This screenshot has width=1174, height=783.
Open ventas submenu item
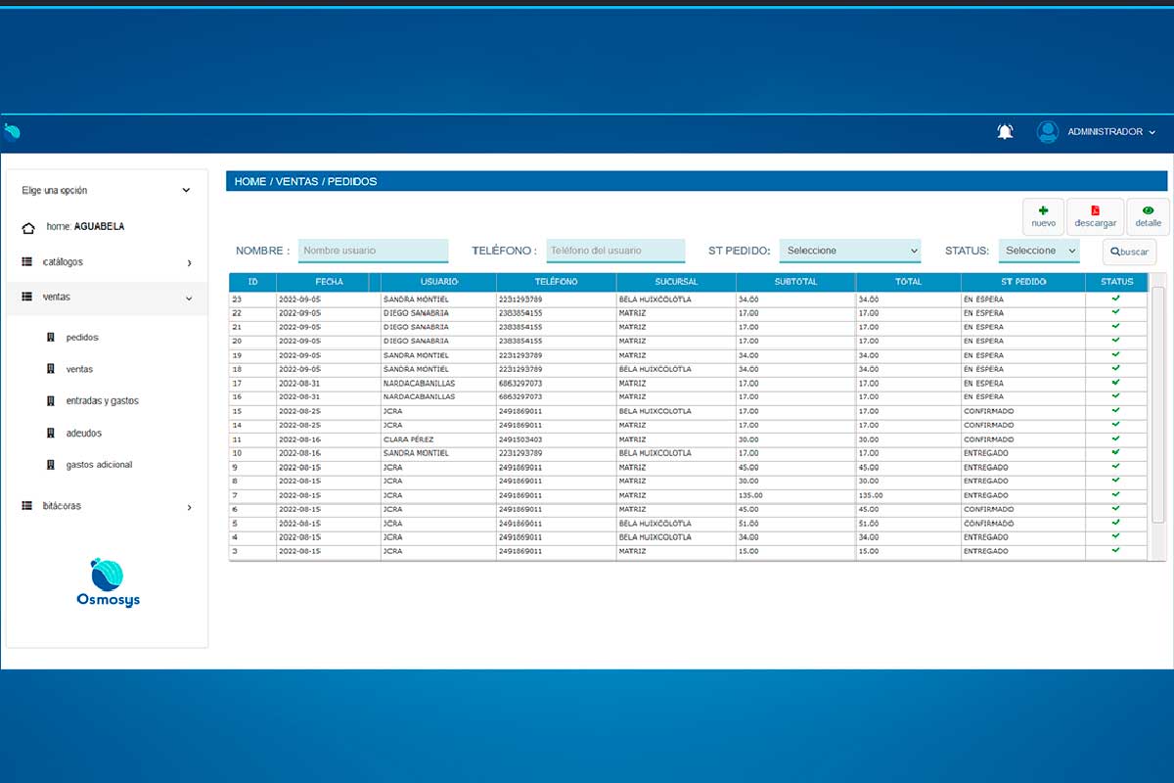tap(79, 369)
